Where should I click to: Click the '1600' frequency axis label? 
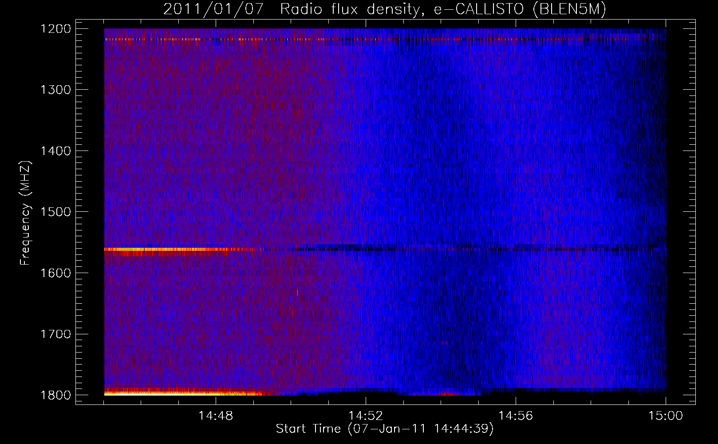pos(55,273)
